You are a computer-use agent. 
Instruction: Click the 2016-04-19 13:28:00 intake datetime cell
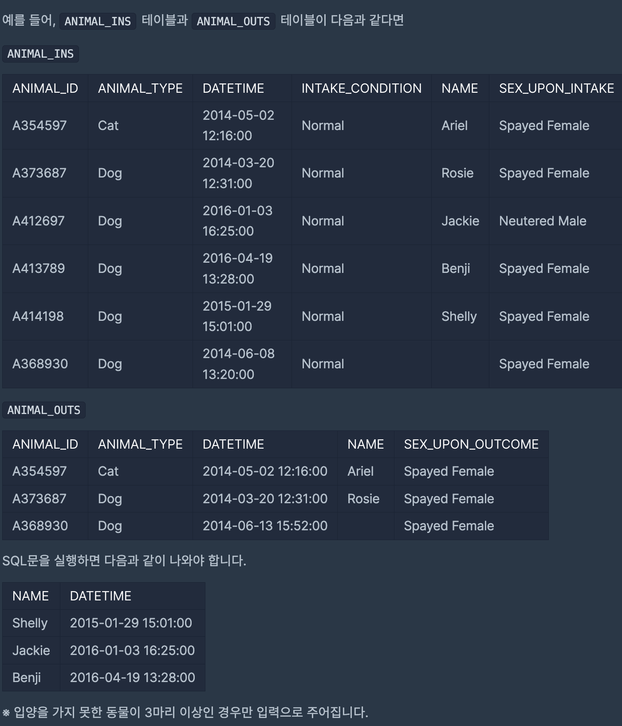[x=242, y=268]
